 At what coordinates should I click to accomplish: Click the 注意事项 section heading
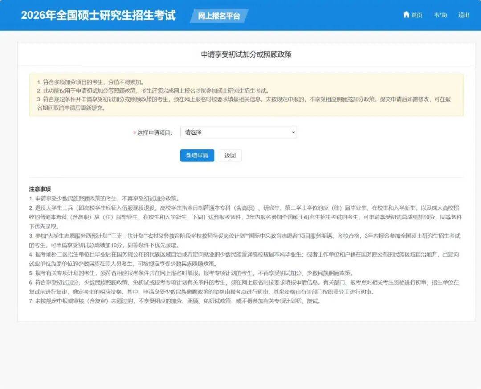click(x=40, y=190)
